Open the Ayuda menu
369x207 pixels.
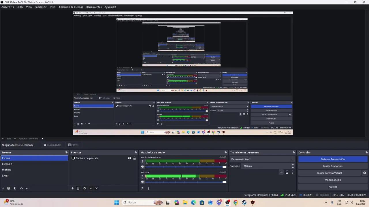[x=110, y=7]
